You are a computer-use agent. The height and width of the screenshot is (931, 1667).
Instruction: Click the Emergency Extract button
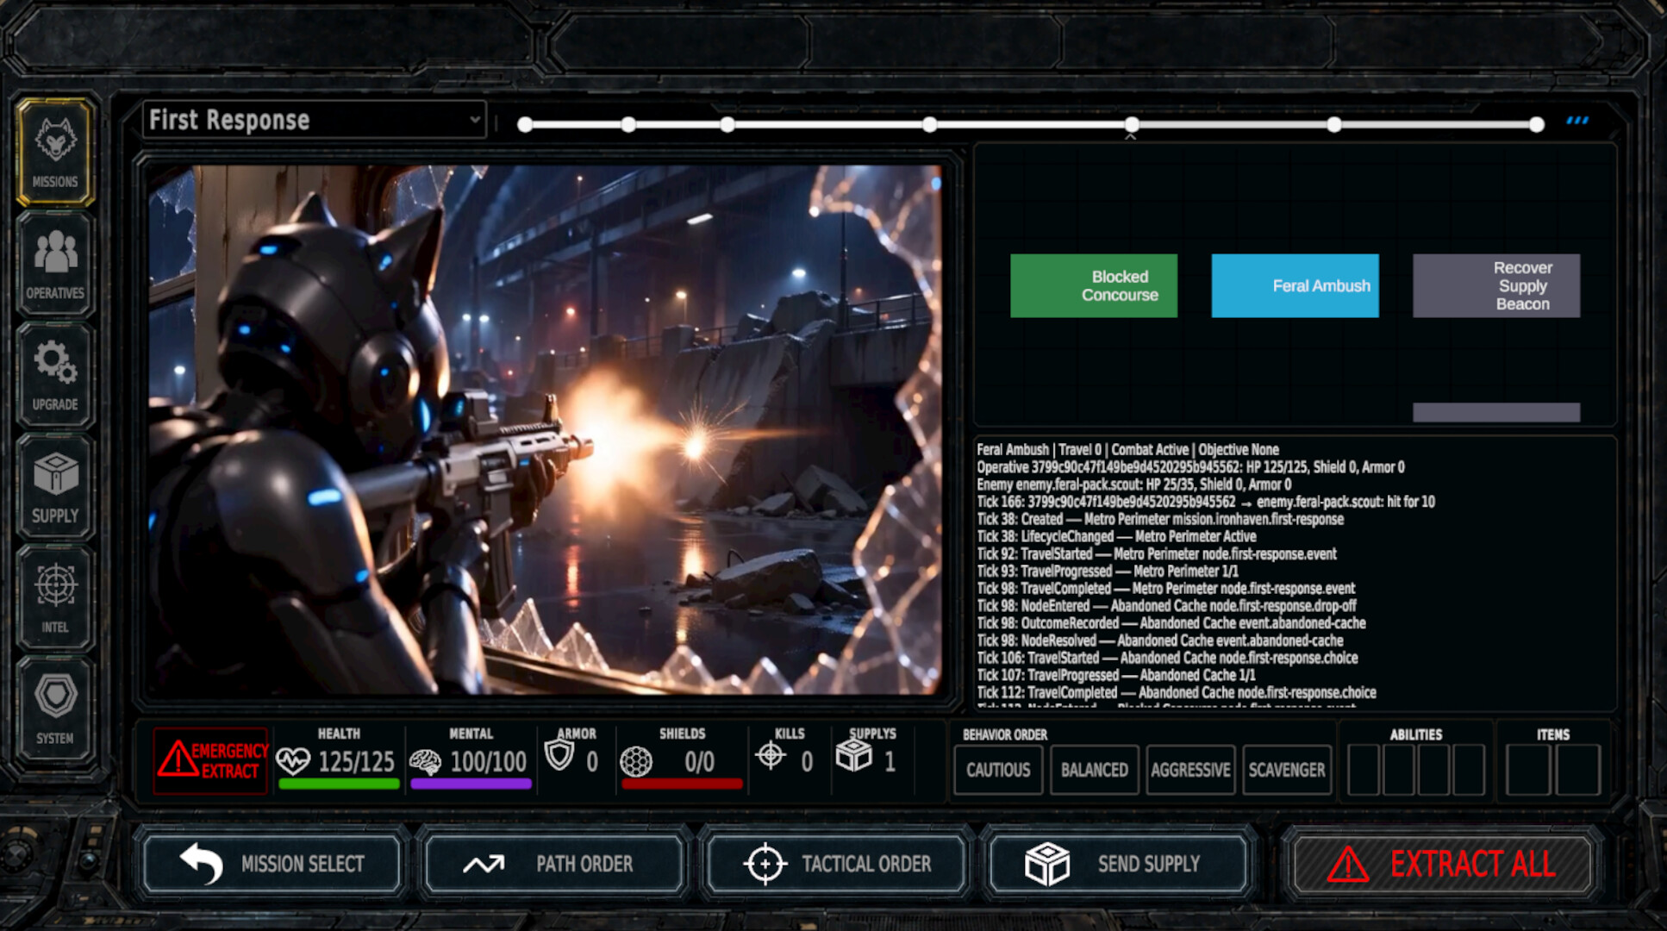click(211, 760)
